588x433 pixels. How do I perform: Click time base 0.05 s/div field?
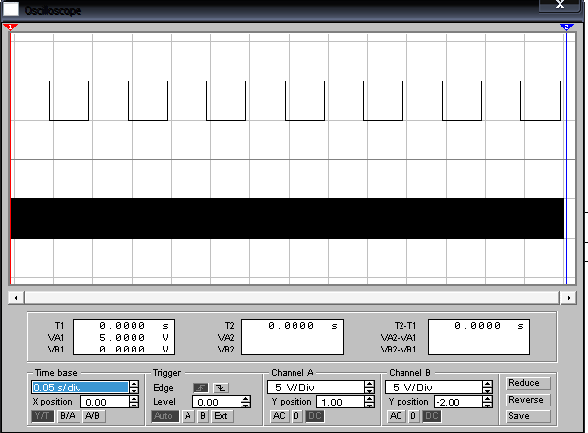80,387
